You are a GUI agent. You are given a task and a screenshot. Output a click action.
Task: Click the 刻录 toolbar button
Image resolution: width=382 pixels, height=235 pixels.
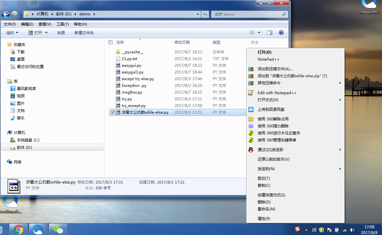coord(61,33)
